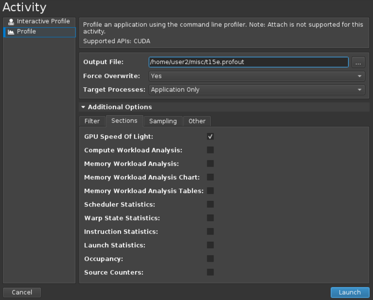Open the Other tab
The width and height of the screenshot is (373, 300).
click(197, 121)
